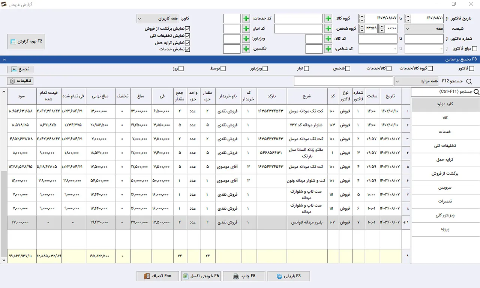Click the table's vertical scrollbar down arrow
The width and height of the screenshot is (480, 288).
click(4, 259)
